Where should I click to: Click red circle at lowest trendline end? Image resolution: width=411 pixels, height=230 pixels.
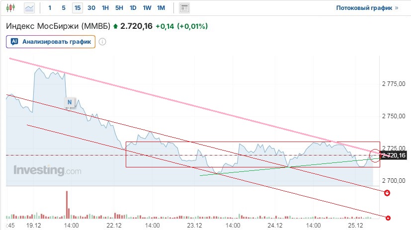[388, 218]
